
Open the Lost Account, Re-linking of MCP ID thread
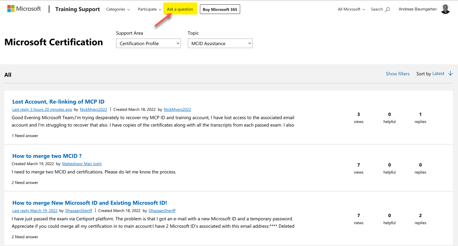(x=58, y=101)
